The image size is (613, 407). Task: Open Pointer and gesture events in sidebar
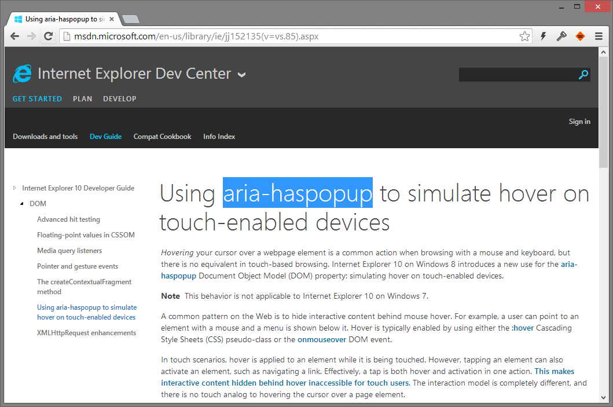pyautogui.click(x=78, y=266)
